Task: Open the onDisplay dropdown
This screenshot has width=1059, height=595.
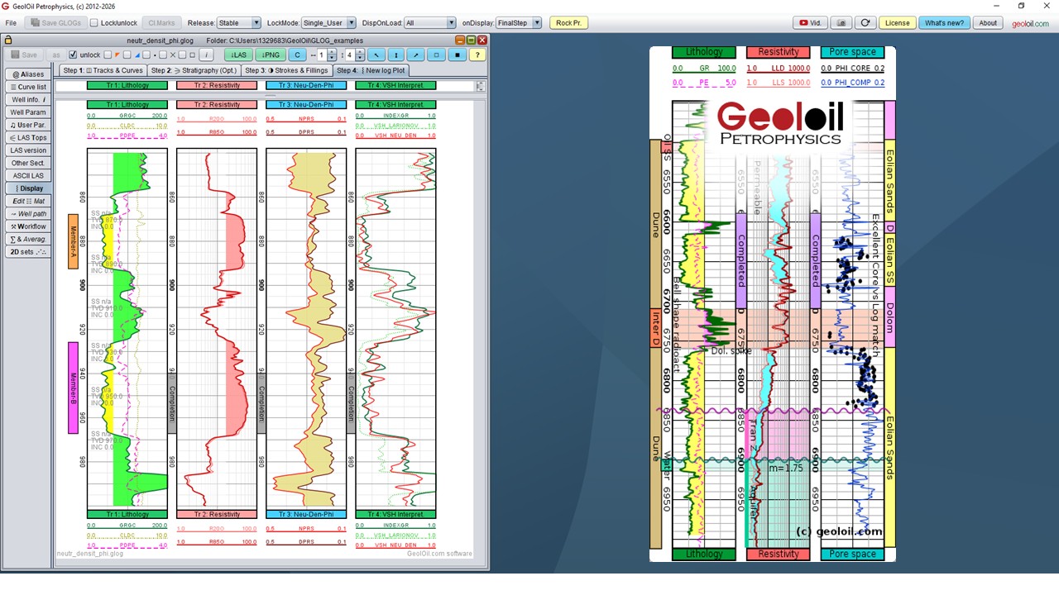Action: [x=519, y=23]
